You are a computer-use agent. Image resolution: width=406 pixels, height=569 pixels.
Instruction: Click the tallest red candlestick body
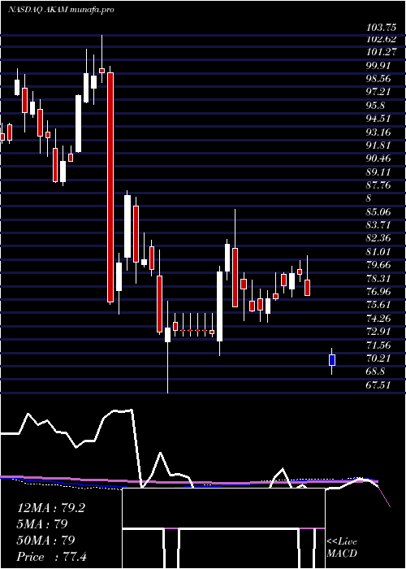point(110,187)
